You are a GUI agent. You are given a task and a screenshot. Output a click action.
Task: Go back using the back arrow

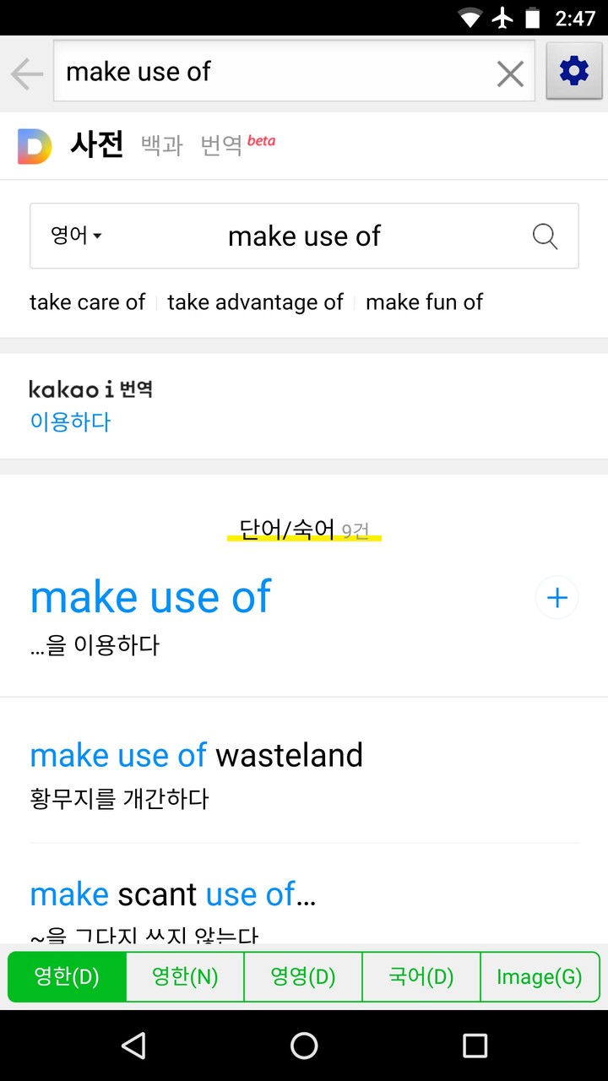[26, 73]
